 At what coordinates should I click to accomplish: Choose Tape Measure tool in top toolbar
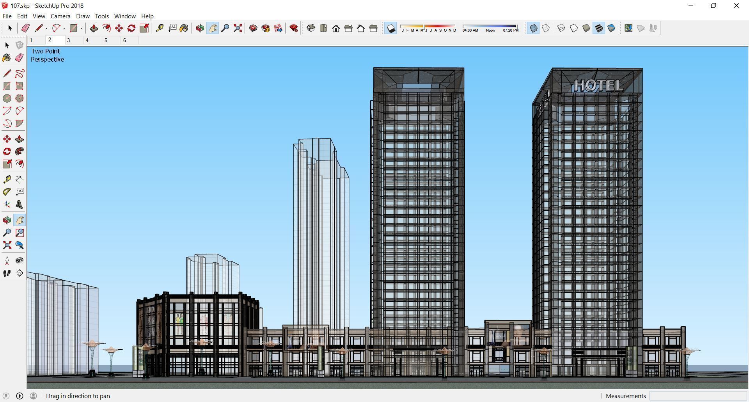[x=160, y=28]
